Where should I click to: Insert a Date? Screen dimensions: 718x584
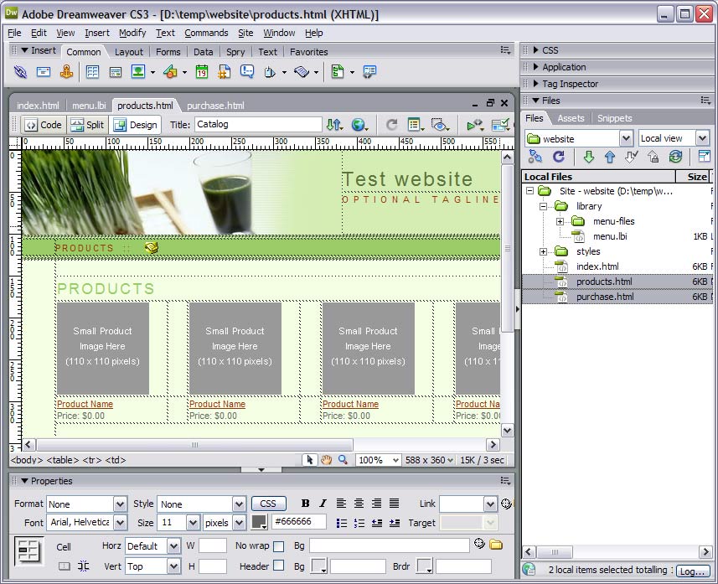pyautogui.click(x=201, y=72)
